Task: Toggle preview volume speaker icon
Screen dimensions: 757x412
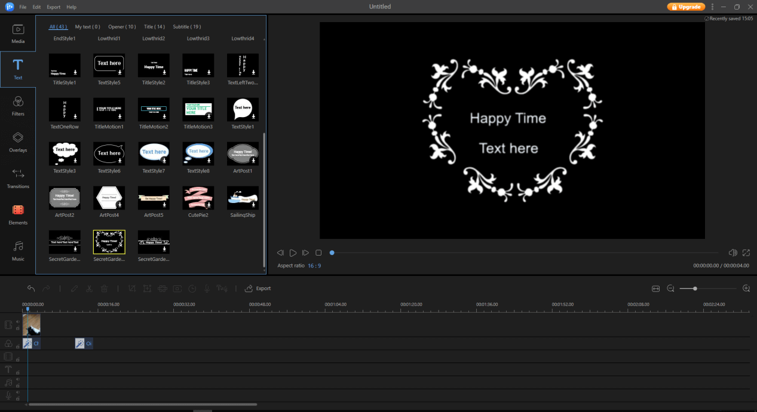Action: coord(733,253)
